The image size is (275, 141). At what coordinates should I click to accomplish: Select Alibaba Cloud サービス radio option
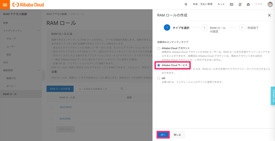(x=159, y=65)
